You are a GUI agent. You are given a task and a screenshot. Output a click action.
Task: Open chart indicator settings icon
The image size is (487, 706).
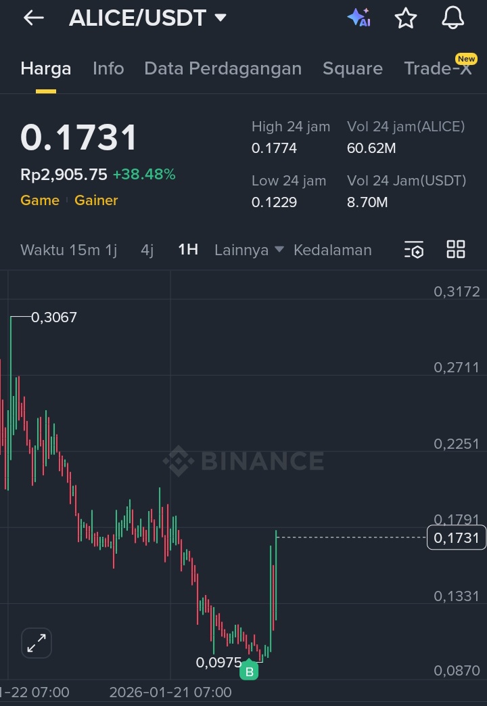414,250
